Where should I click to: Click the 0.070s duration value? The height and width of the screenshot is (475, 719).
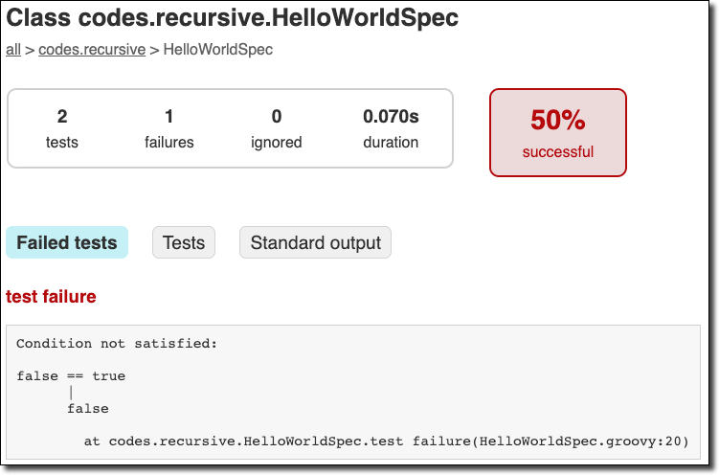391,117
